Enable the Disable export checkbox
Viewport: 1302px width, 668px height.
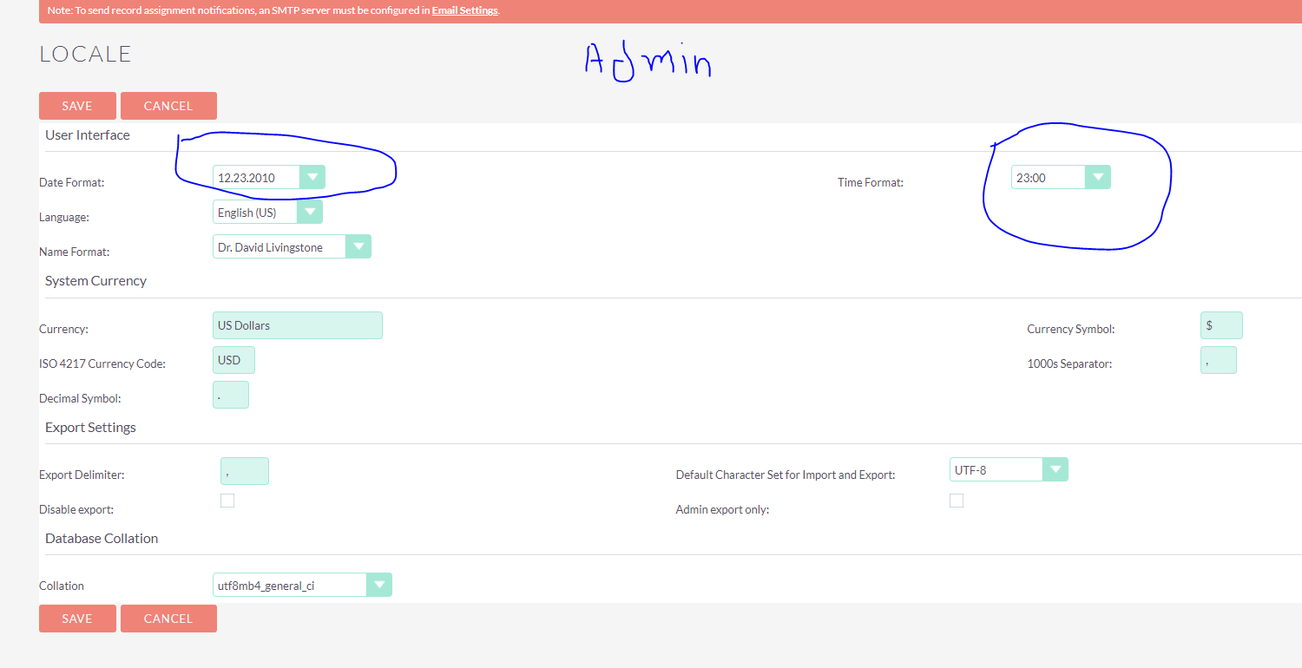tap(227, 500)
